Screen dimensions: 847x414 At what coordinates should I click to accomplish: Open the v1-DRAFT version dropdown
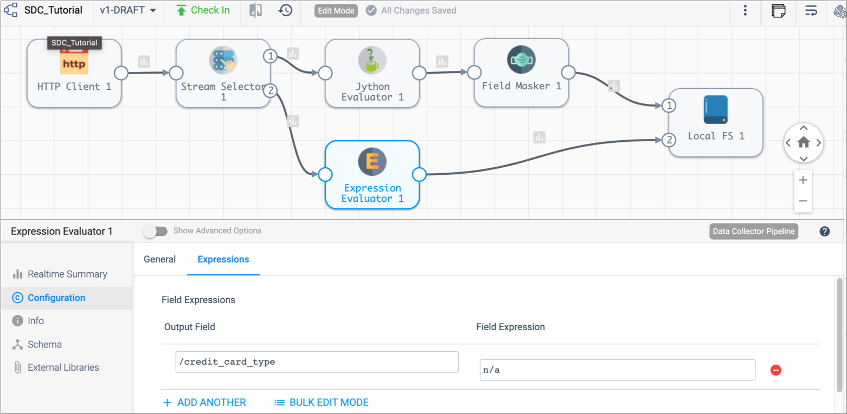(x=128, y=10)
